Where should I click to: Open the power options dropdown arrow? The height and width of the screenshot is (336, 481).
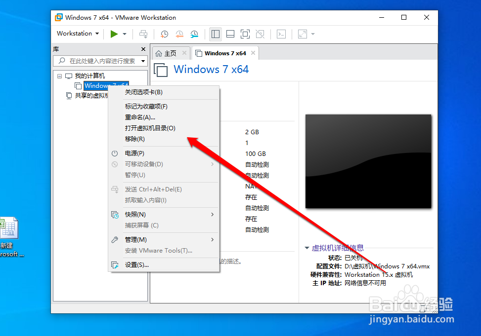pos(125,34)
